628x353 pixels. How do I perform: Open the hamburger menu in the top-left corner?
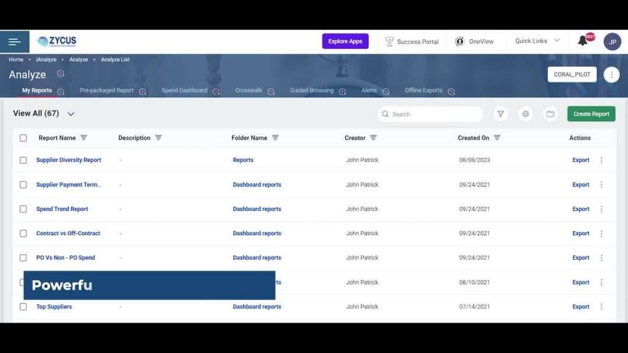(15, 41)
